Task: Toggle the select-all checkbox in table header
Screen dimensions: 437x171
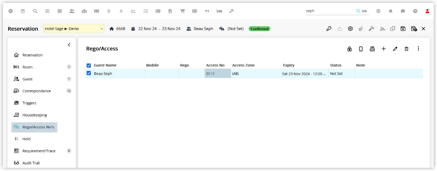Action: tap(89, 66)
